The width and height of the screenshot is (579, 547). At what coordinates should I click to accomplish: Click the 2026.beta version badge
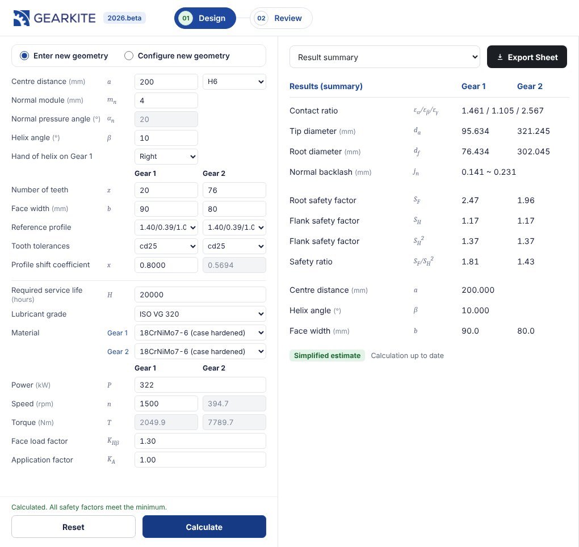pyautogui.click(x=124, y=18)
